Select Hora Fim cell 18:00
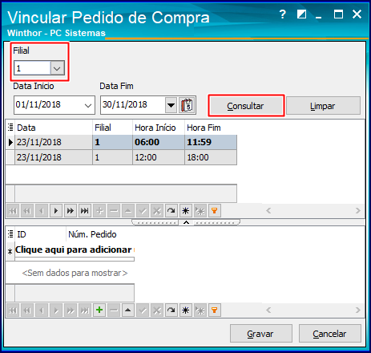This screenshot has height=353, width=371. point(211,157)
